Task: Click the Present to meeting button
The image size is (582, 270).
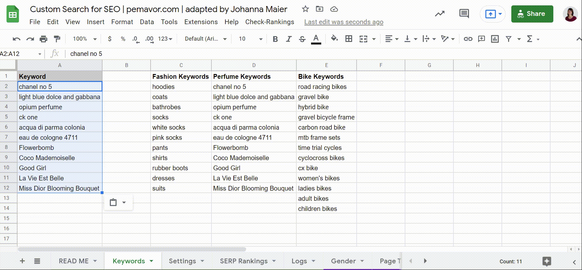Action: click(x=493, y=14)
